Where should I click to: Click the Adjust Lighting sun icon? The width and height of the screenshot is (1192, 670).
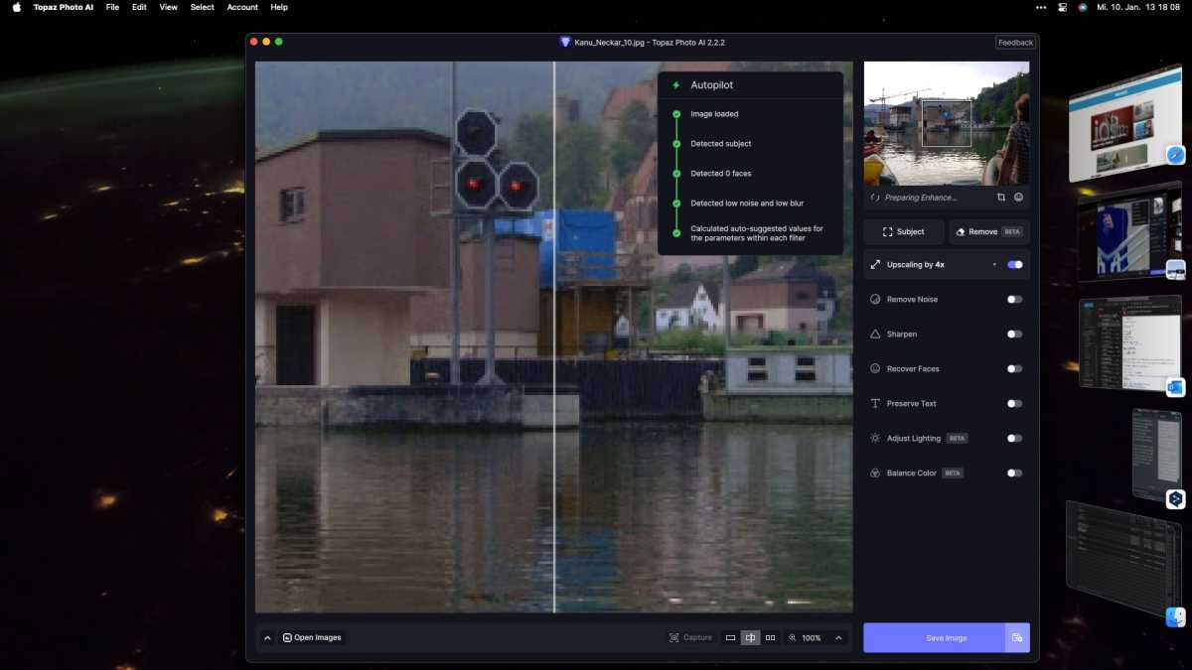(875, 438)
